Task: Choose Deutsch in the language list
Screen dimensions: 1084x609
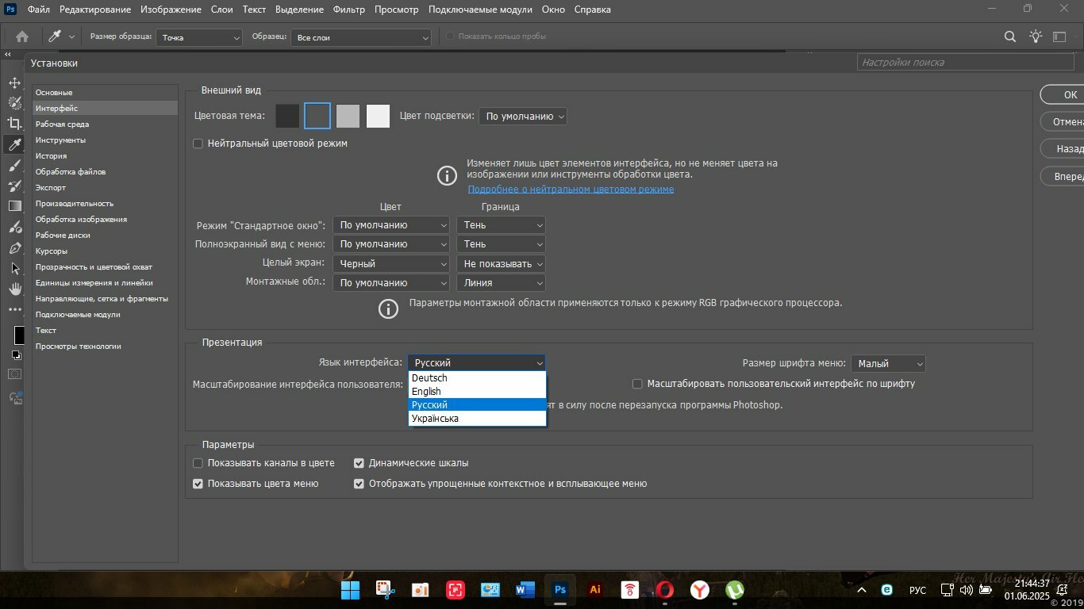Action: pos(478,378)
